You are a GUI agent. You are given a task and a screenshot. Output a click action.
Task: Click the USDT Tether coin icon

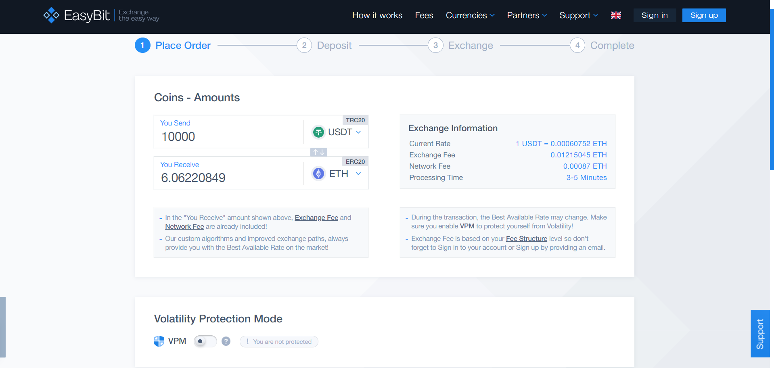pos(319,132)
